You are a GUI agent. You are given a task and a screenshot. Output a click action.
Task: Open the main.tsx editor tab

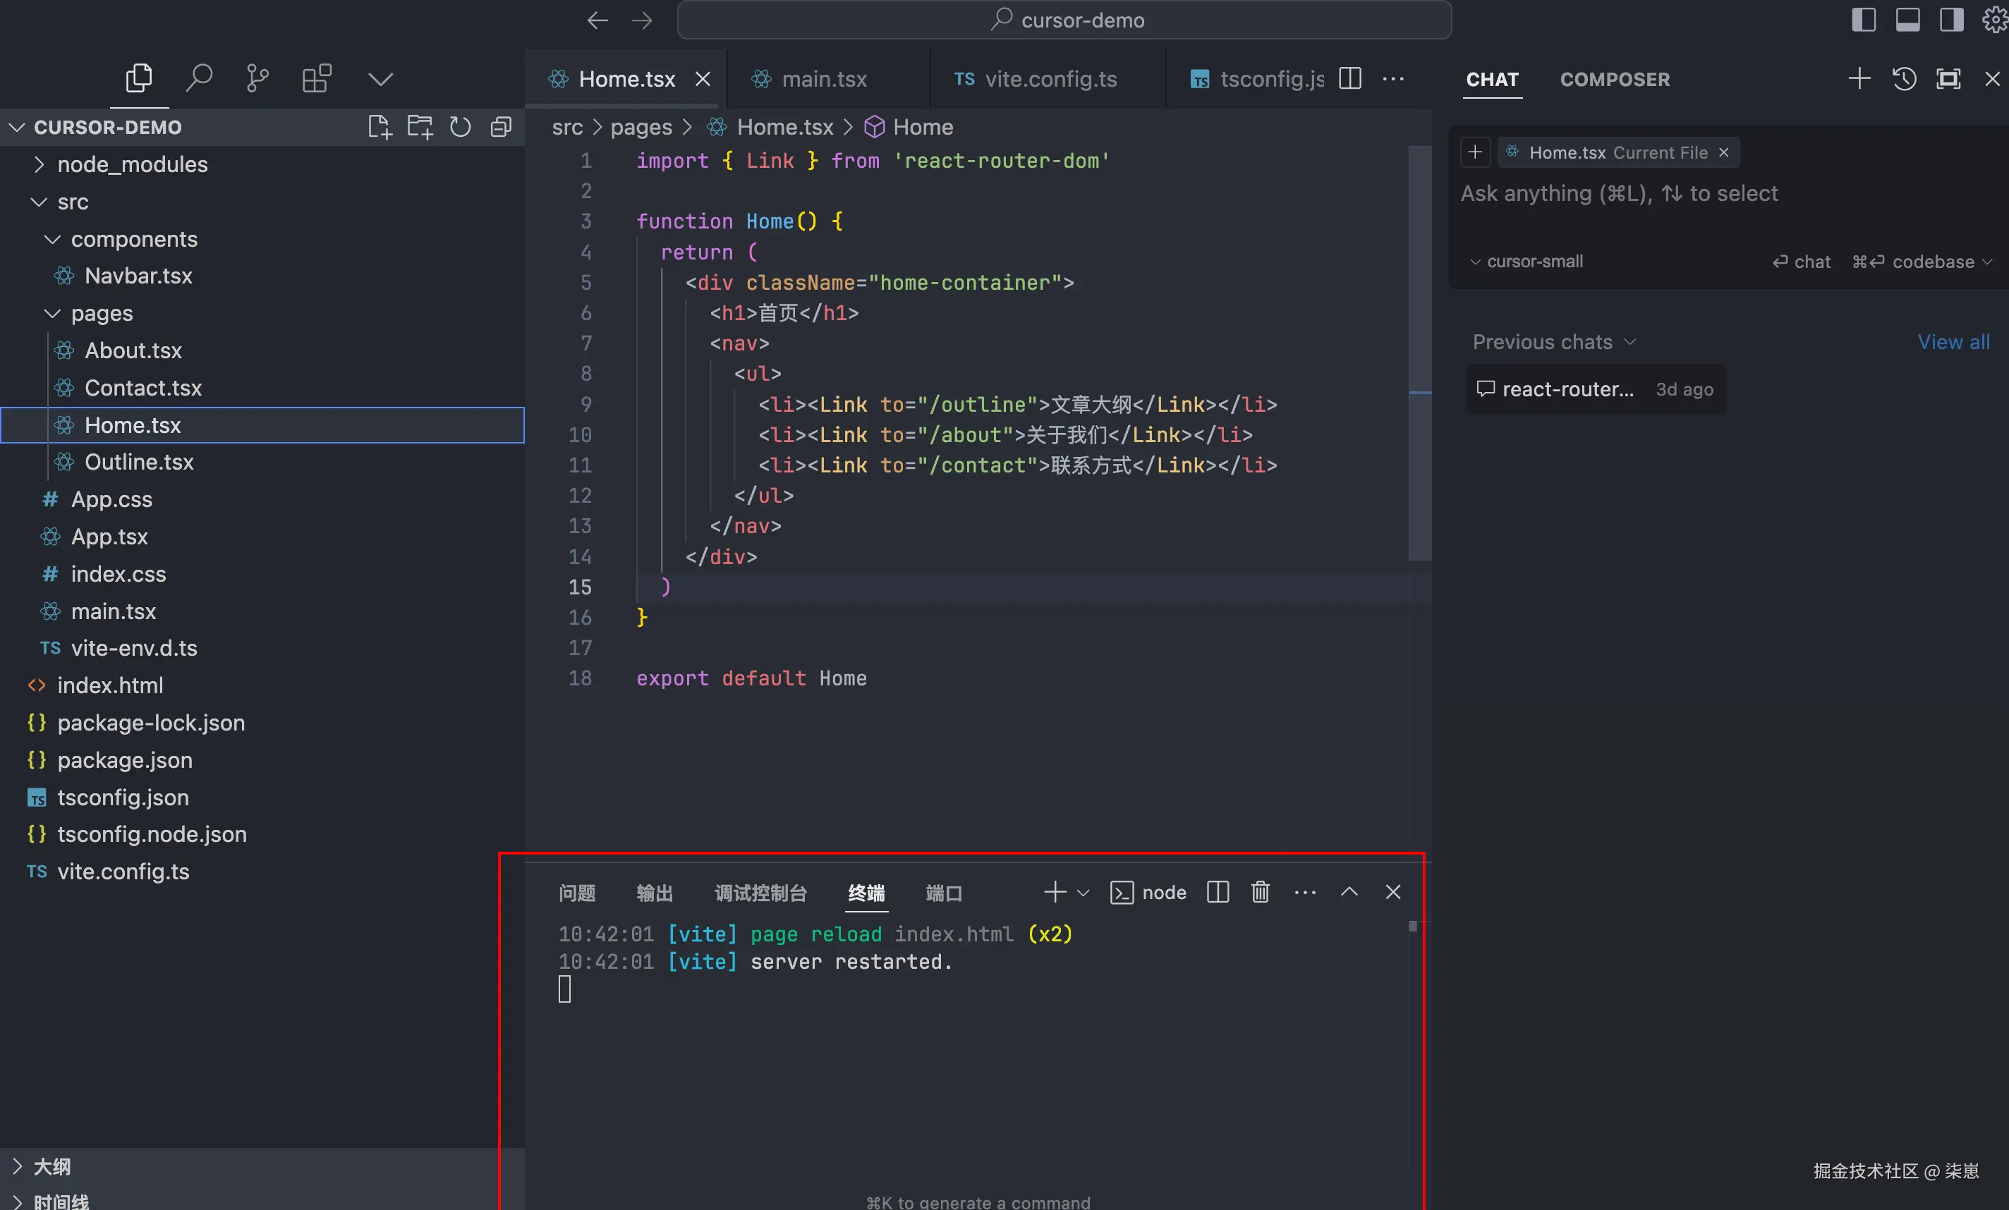tap(823, 79)
